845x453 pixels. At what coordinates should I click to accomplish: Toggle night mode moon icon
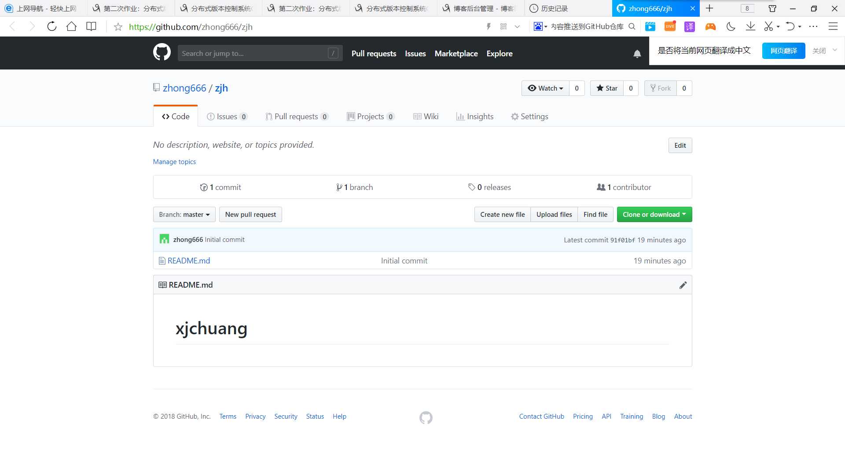click(731, 26)
